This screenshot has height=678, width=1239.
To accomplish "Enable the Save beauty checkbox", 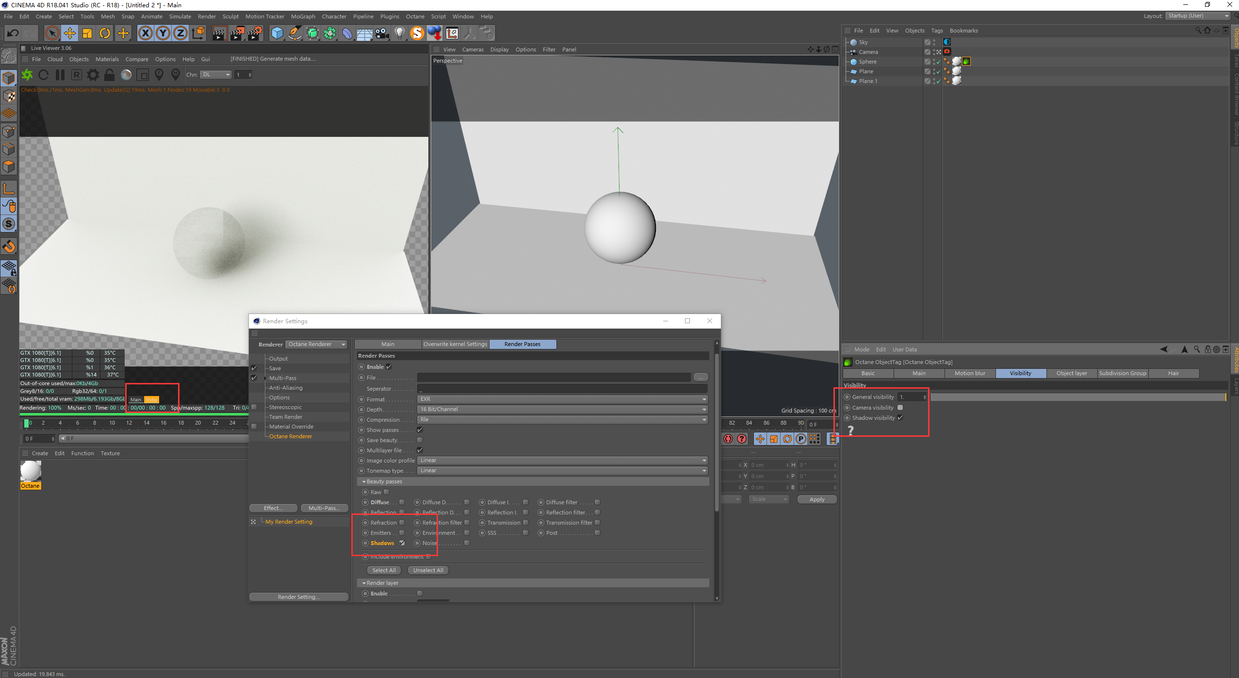I will coord(420,440).
